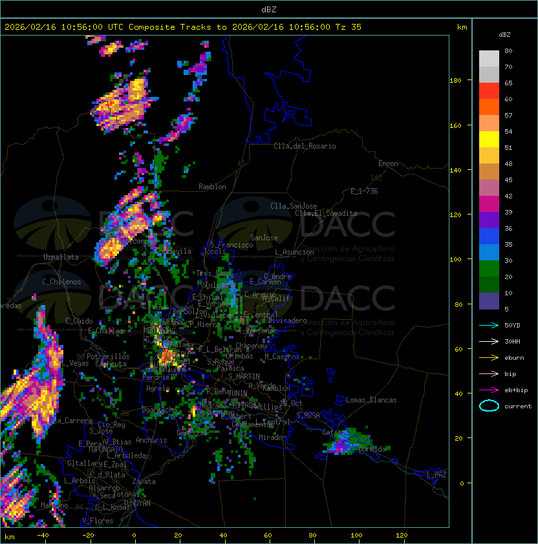Click the 'C_Chilenos' map label
The image size is (538, 544).
pyautogui.click(x=61, y=282)
